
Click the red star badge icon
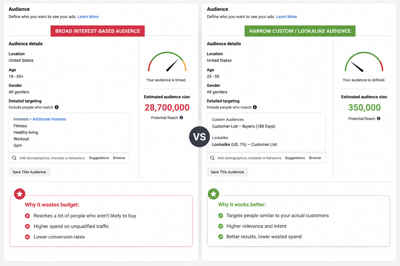[20, 194]
